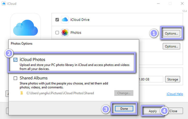Enable the Photos checkbox in main list

point(57,33)
